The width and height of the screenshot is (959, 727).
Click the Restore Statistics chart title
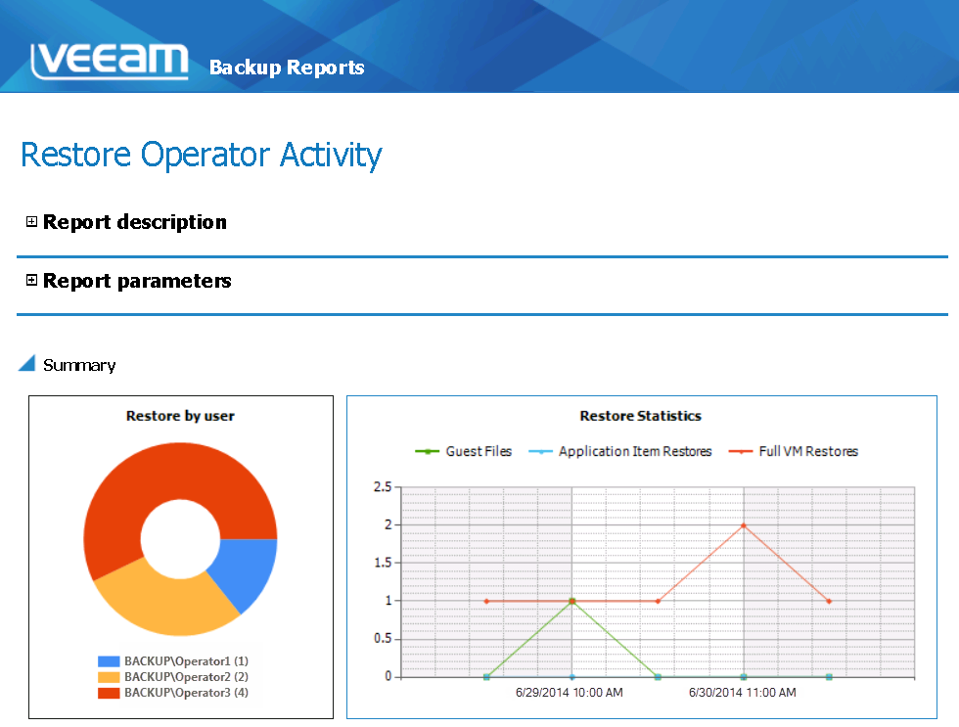coord(640,416)
